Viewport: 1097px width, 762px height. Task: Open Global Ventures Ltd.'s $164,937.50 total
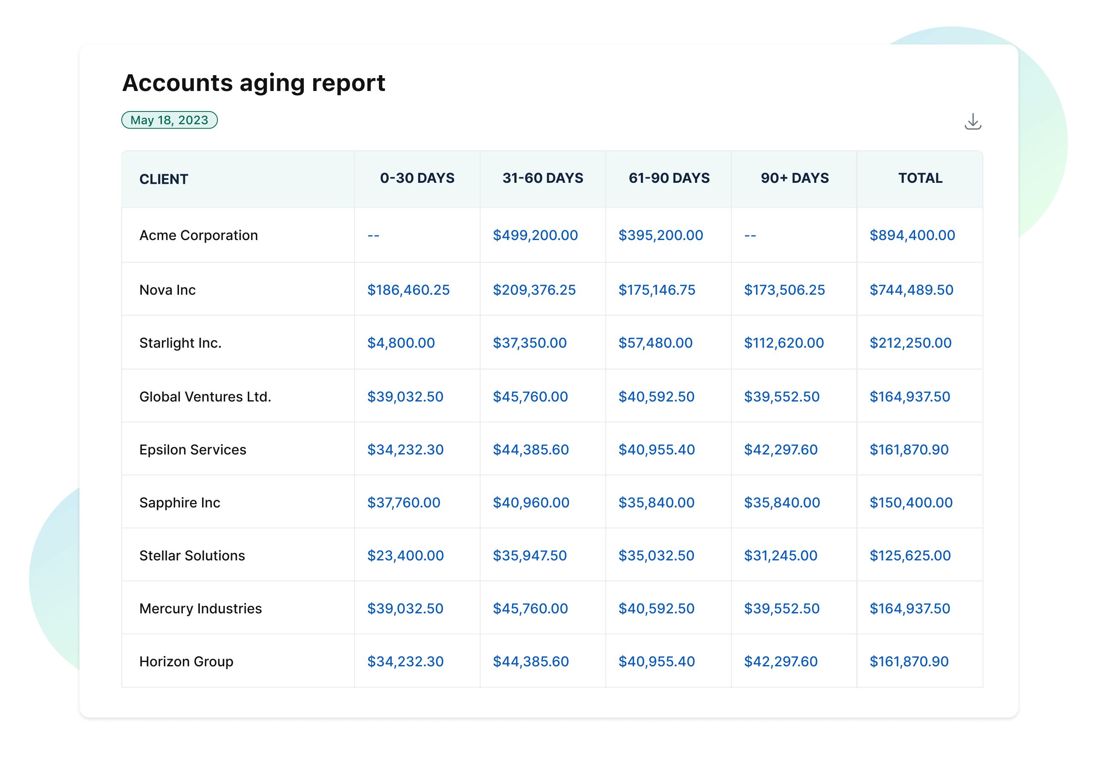(x=909, y=397)
